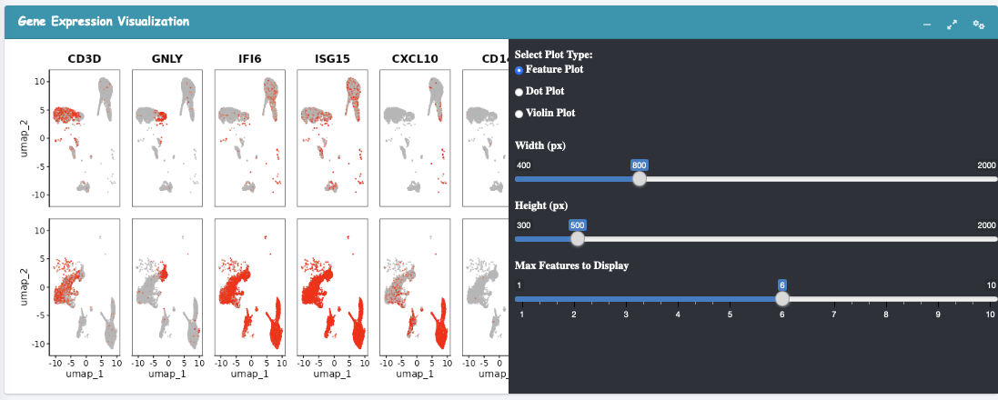Screen dimensions: 998x400
Task: Click the Height slider handle at 500
Action: [577, 239]
